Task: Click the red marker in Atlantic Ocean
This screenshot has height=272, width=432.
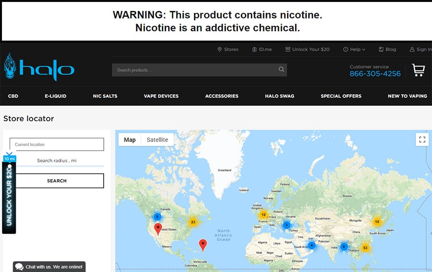Action: [x=203, y=245]
